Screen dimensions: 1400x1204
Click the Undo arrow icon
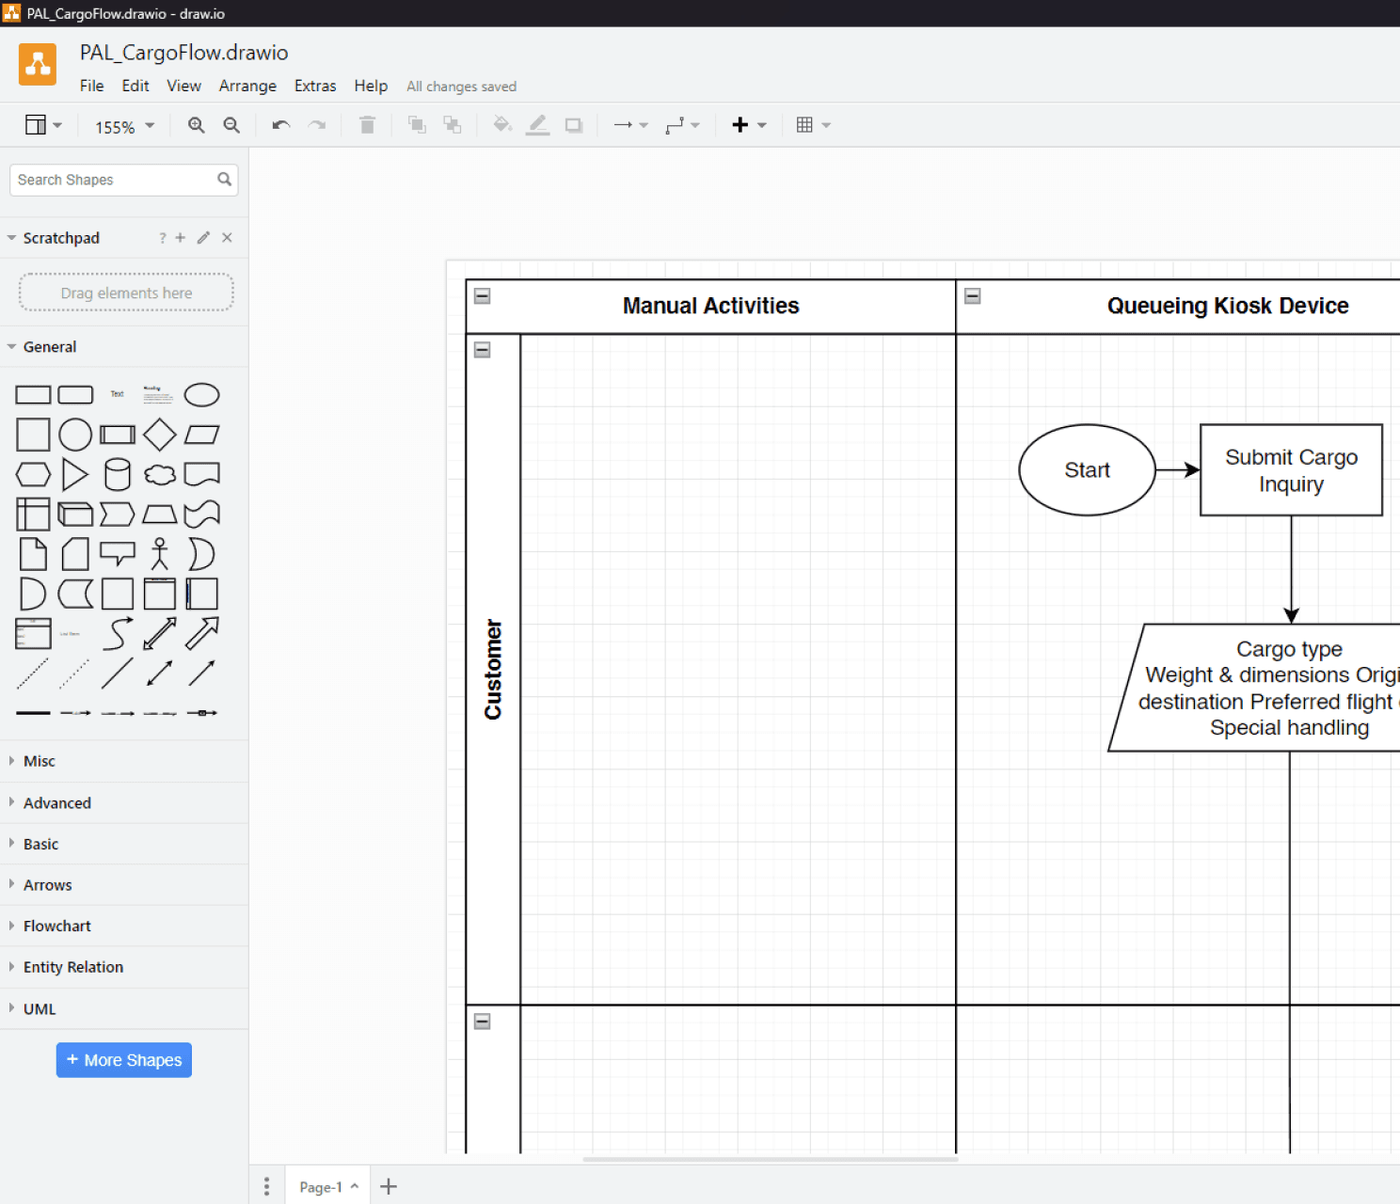tap(280, 125)
